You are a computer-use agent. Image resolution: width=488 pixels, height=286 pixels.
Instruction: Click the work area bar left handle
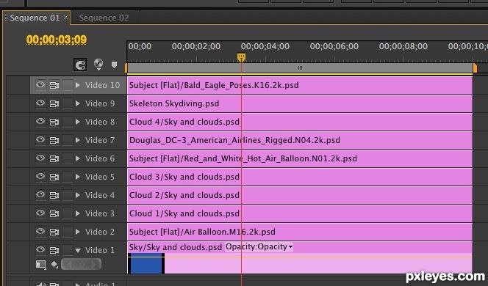[x=126, y=68]
